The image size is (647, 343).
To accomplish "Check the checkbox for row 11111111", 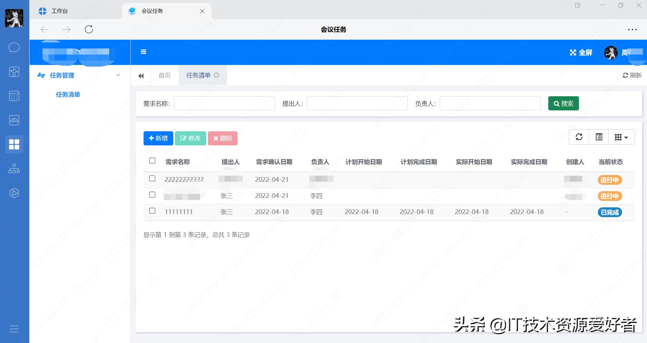I will point(152,211).
